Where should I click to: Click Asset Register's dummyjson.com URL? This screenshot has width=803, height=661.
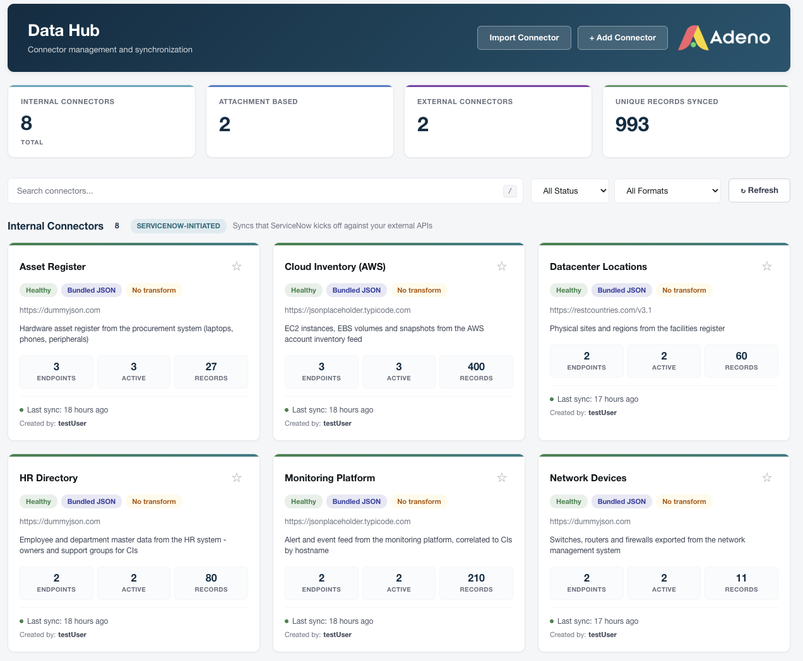pos(60,310)
